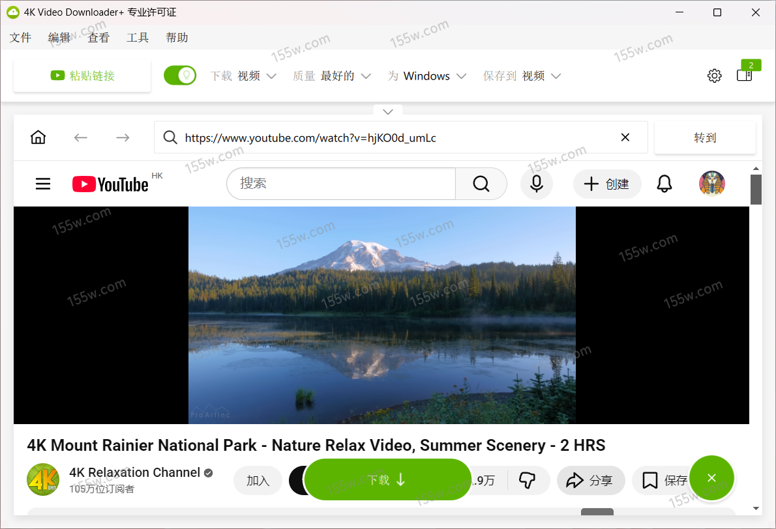Open the 文件 menu
The image size is (776, 529).
[x=20, y=38]
